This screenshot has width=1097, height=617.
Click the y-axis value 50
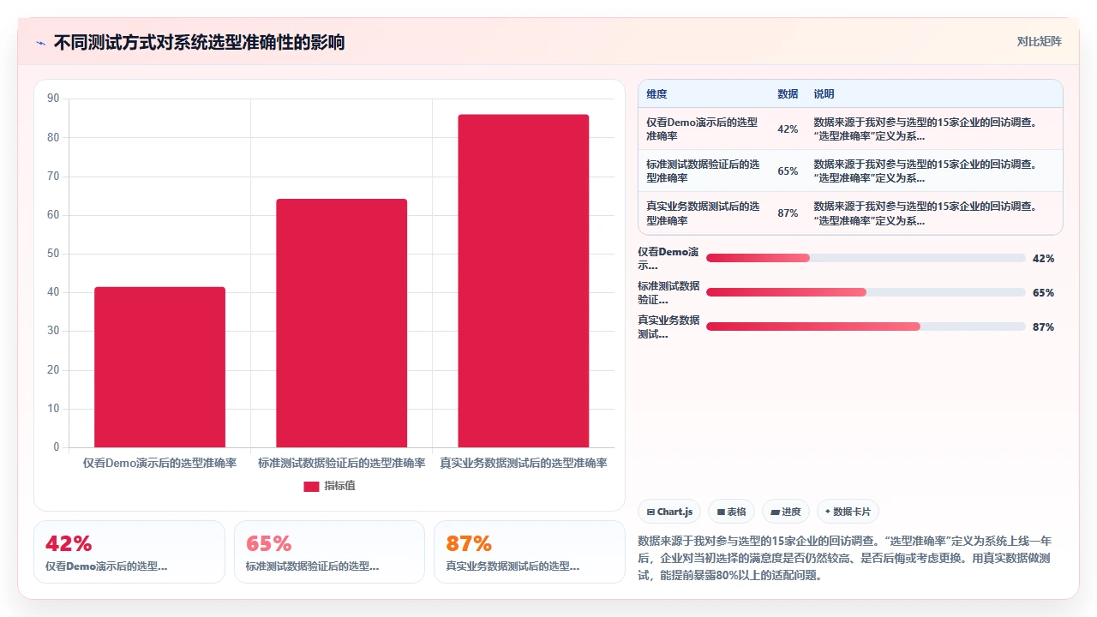tap(53, 254)
